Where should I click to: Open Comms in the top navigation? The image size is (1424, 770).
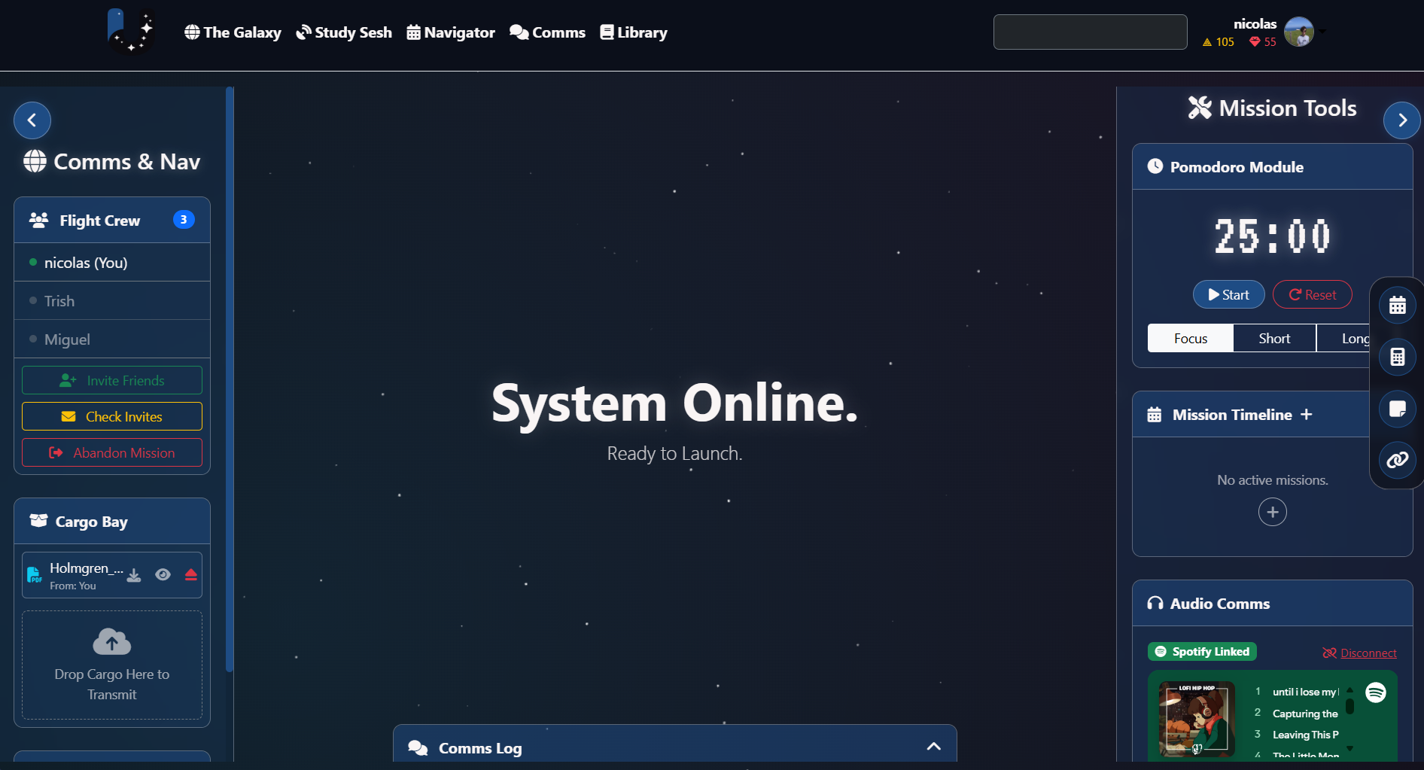[547, 32]
